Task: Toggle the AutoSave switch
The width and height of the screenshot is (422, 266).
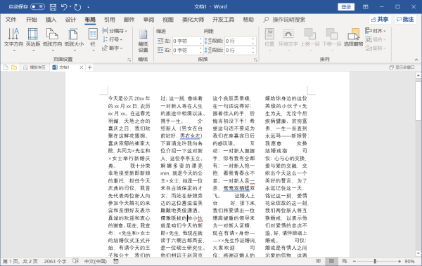Action: tap(37, 7)
